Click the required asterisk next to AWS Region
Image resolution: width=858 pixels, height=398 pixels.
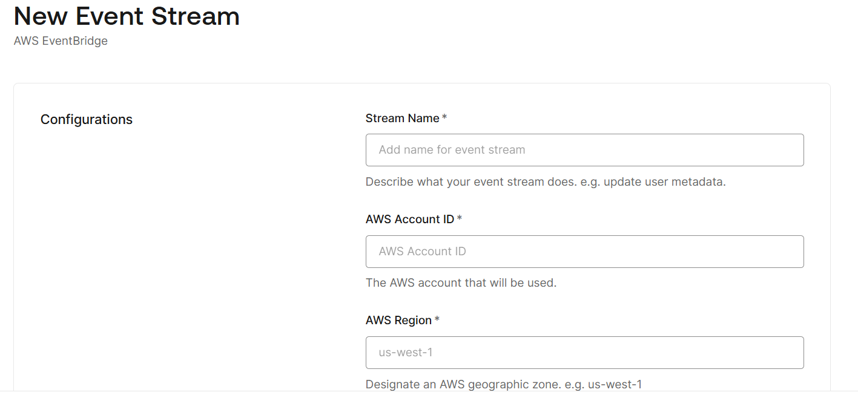click(x=435, y=318)
